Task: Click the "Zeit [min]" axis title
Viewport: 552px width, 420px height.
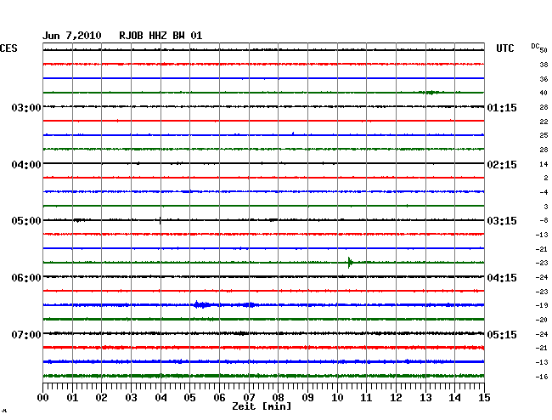Action: pyautogui.click(x=262, y=406)
